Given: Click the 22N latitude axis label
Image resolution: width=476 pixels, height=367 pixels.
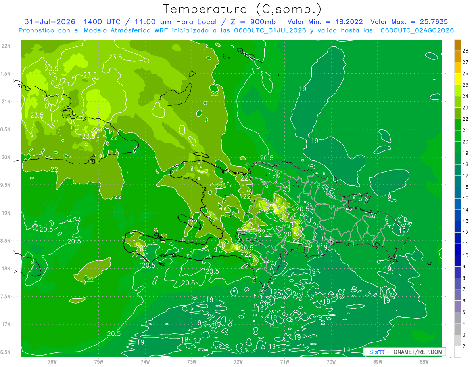Looking at the screenshot, I should point(6,46).
